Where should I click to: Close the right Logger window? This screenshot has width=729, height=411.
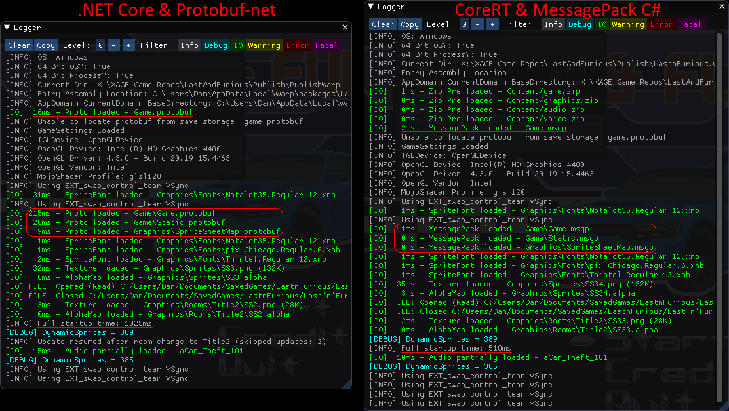(723, 7)
